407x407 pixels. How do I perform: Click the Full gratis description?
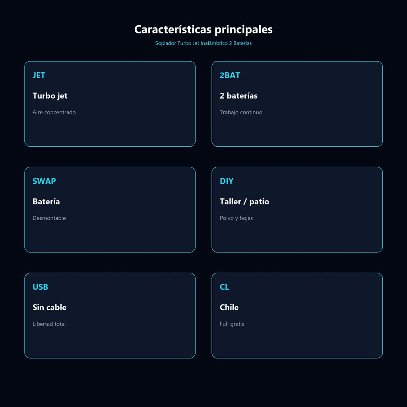click(x=232, y=324)
